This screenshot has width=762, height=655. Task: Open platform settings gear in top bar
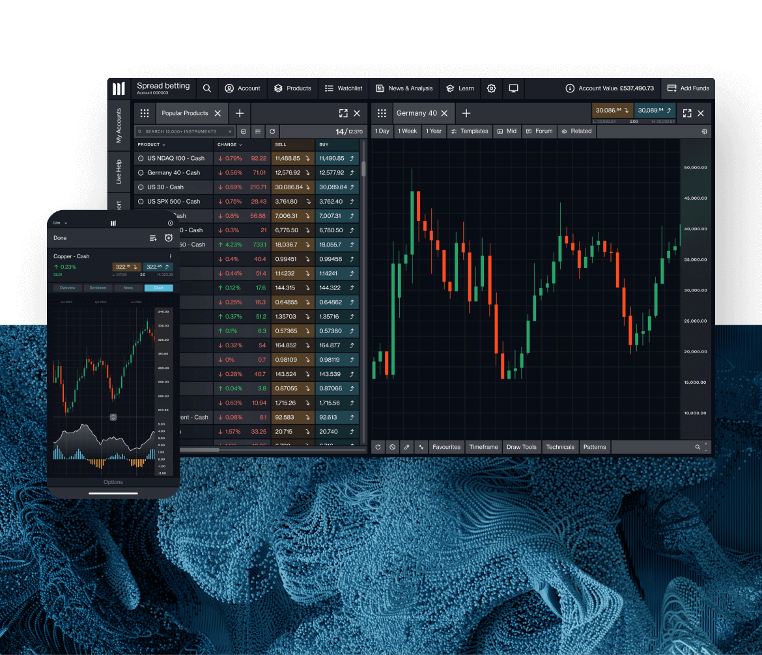pyautogui.click(x=491, y=88)
